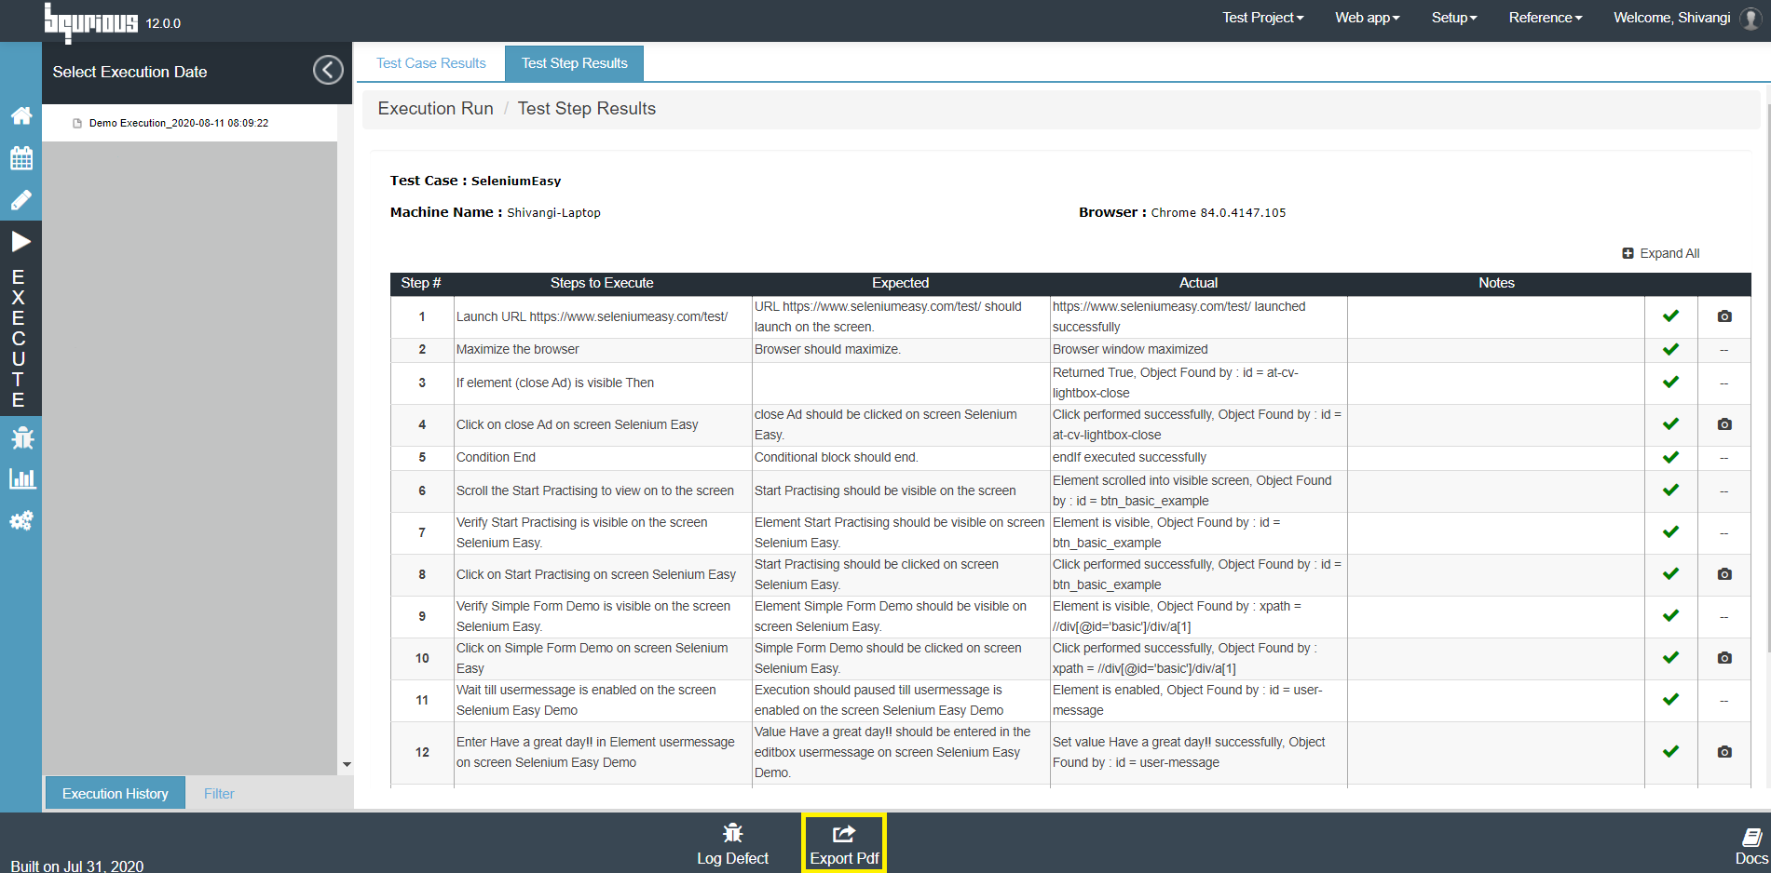Click browser value 'Chrome 84.0.4147.105'
1771x873 pixels.
click(1219, 213)
